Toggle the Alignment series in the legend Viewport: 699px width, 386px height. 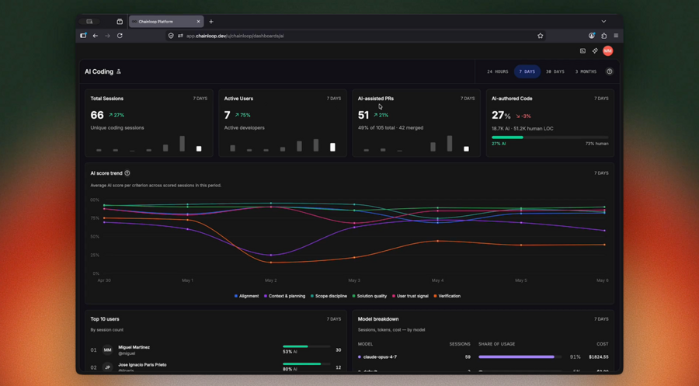[x=246, y=296]
